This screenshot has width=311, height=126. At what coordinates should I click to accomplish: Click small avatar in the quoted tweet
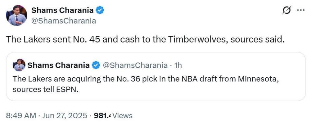(x=19, y=65)
